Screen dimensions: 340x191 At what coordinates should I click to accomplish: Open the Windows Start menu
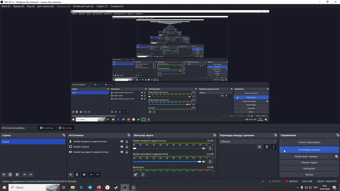tap(4, 188)
